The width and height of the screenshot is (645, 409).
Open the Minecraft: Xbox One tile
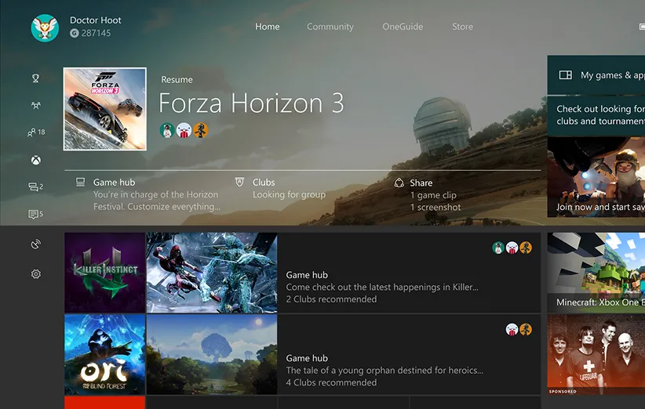pyautogui.click(x=596, y=273)
